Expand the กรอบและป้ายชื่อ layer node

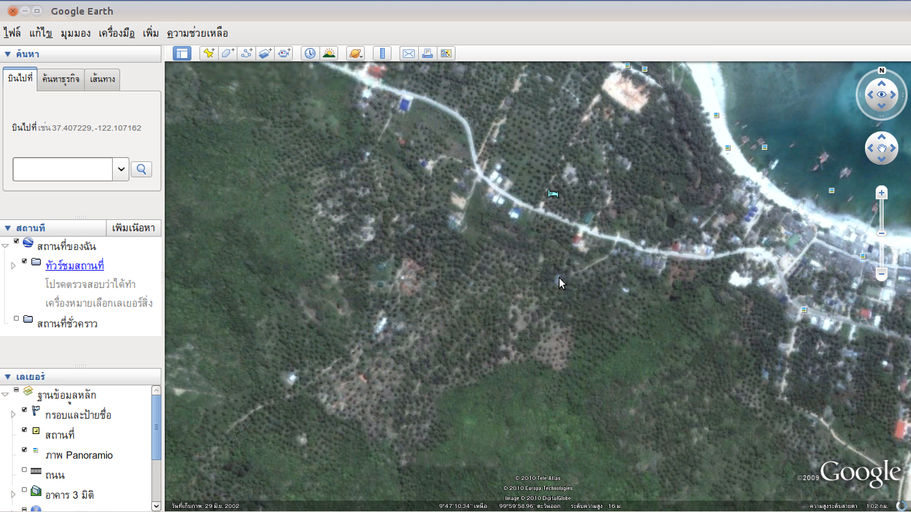click(13, 415)
